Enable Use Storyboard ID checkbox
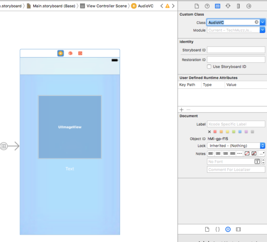 click(209, 67)
